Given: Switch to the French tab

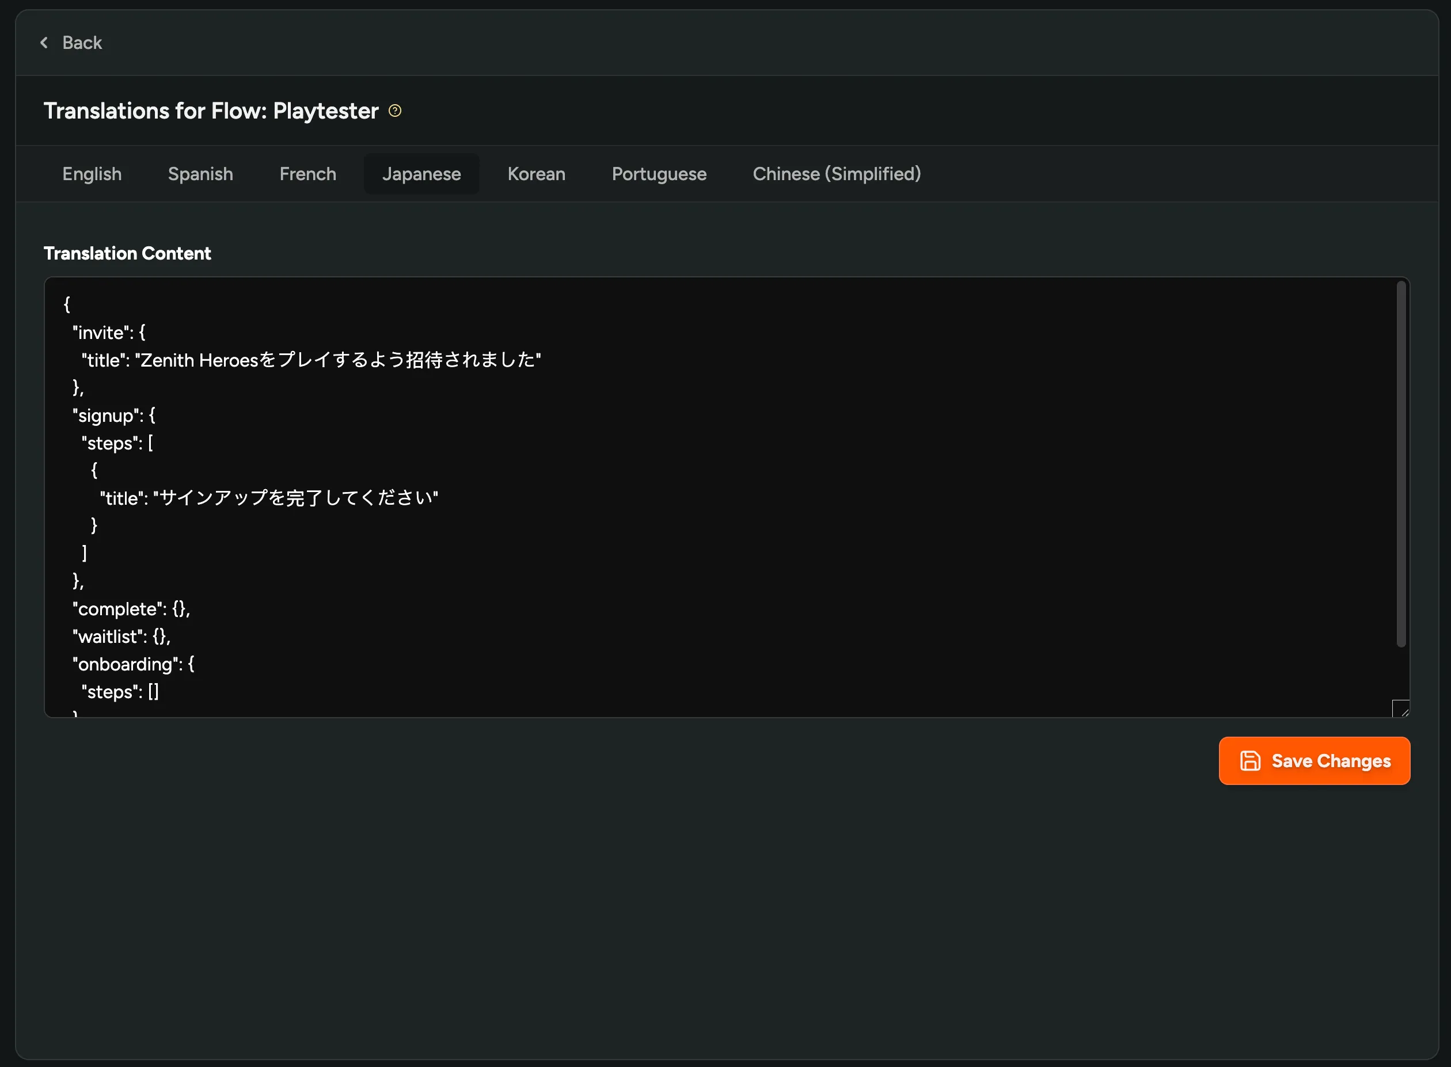Looking at the screenshot, I should click(307, 174).
